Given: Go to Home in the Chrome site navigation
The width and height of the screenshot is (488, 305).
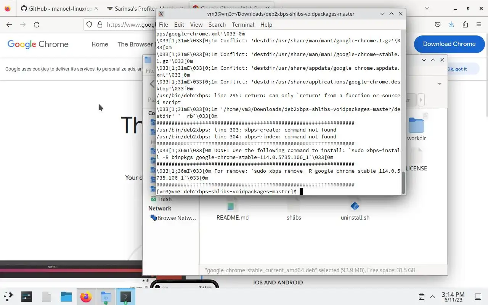Looking at the screenshot, I should click(100, 44).
